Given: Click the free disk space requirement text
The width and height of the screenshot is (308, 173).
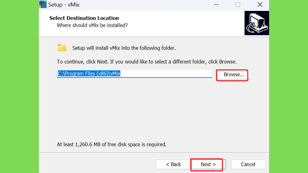Looking at the screenshot, I should 112,144.
